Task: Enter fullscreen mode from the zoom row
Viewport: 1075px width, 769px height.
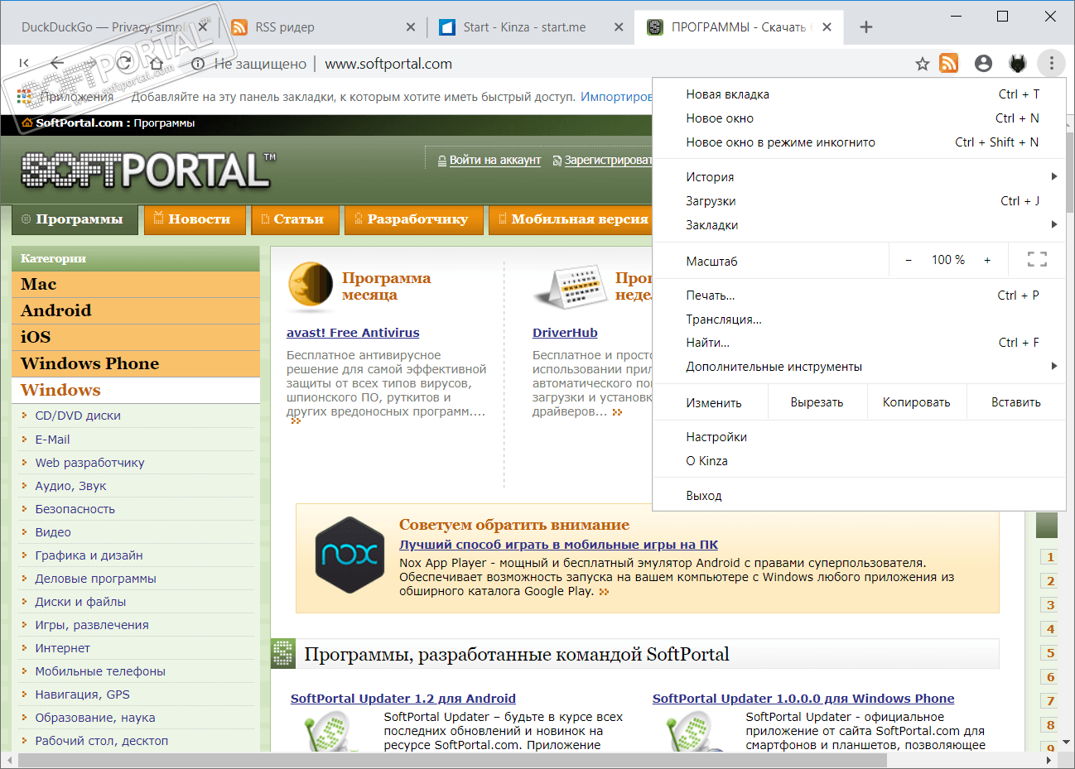Action: pyautogui.click(x=1037, y=260)
